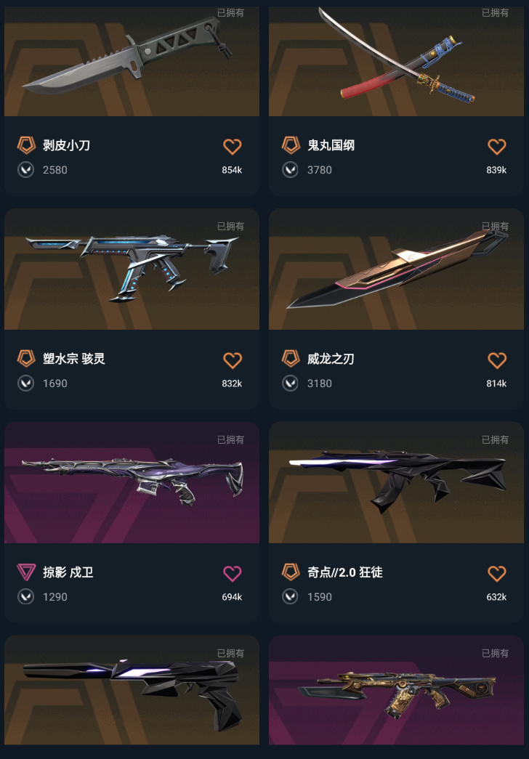
Task: Open the black silenced pistol skin card
Action: (x=132, y=691)
